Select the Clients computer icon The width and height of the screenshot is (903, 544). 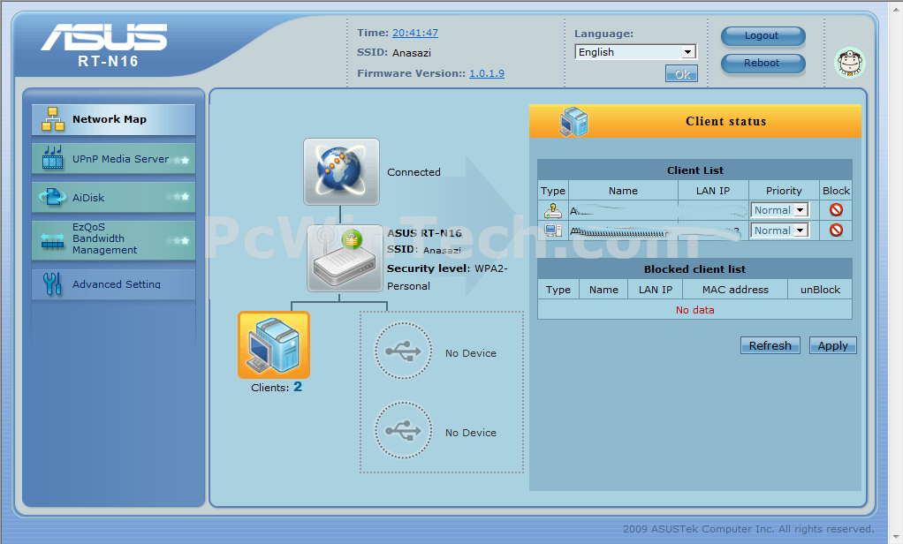point(274,344)
